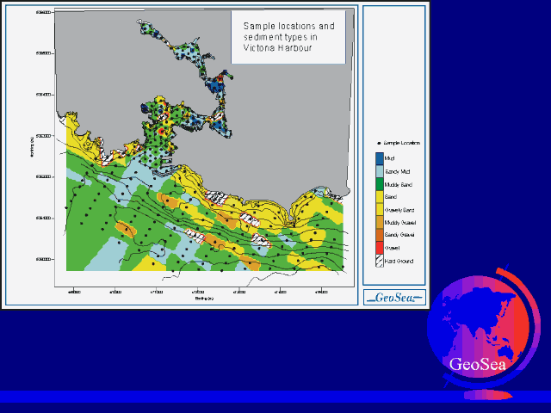Click the map title text box
The height and width of the screenshot is (413, 551).
288,38
